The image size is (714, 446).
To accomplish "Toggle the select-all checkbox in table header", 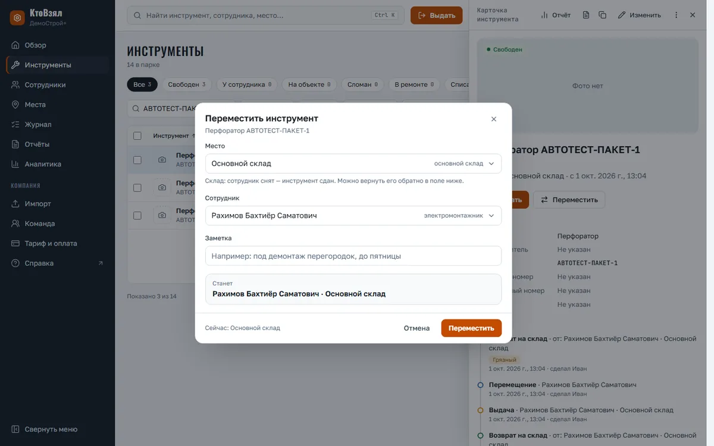I will [137, 136].
